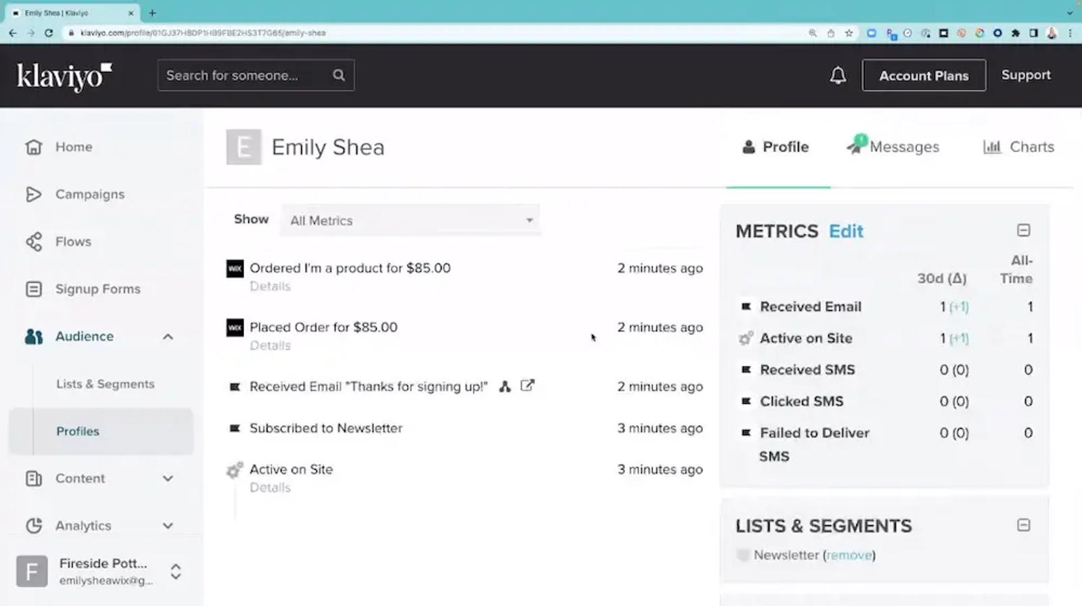Open Campaigns in the sidebar
This screenshot has width=1082, height=606.
(90, 194)
